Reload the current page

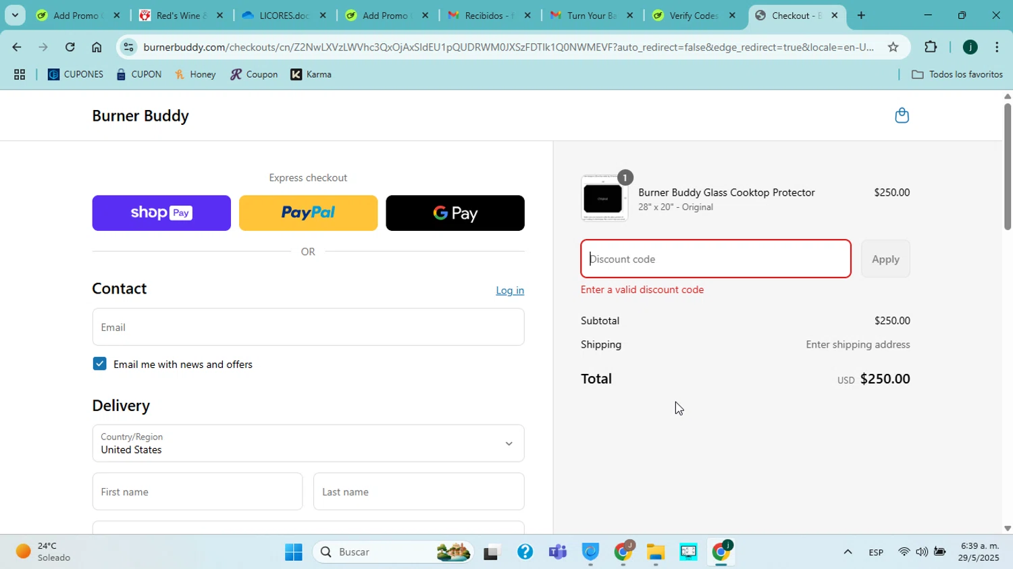tap(70, 47)
